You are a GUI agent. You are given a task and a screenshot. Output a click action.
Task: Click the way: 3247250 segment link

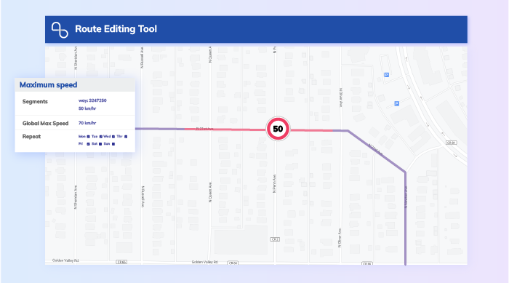coord(92,100)
